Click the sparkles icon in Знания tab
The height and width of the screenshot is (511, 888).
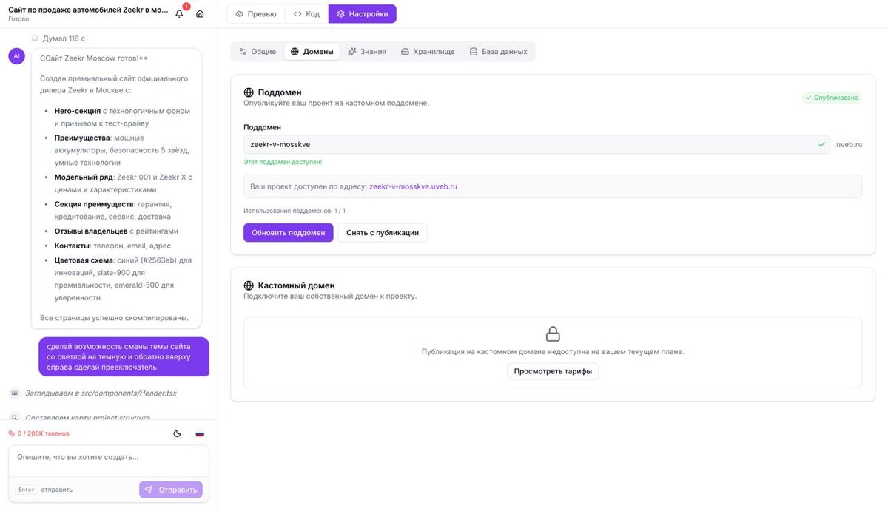coord(352,52)
